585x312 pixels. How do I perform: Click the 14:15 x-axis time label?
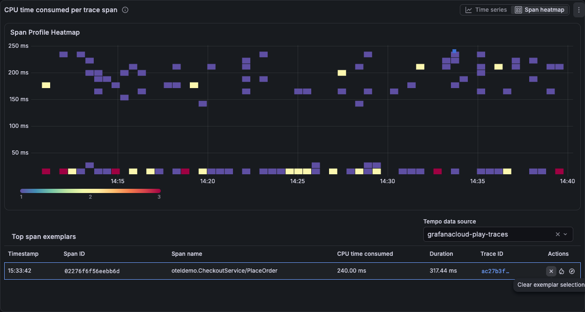click(117, 181)
